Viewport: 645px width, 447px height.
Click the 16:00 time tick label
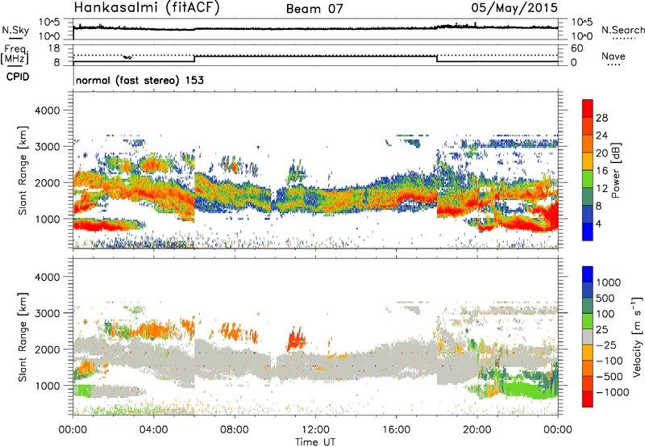pyautogui.click(x=396, y=430)
